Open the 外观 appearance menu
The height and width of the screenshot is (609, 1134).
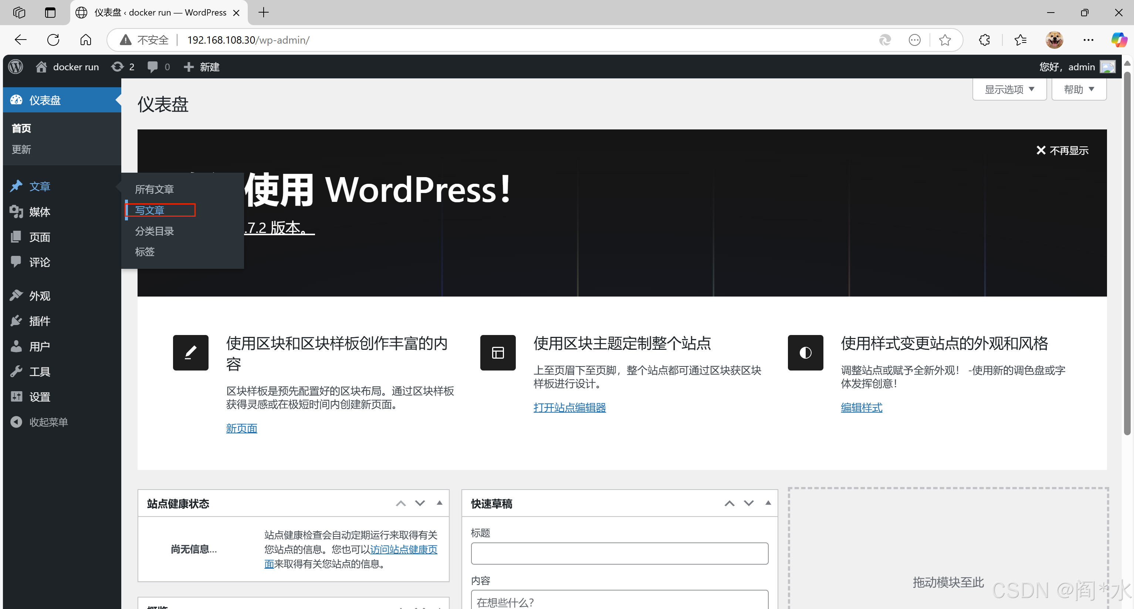pyautogui.click(x=39, y=296)
